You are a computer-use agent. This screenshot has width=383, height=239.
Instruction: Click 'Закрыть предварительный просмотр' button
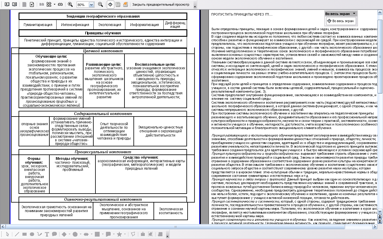coord(161,4)
